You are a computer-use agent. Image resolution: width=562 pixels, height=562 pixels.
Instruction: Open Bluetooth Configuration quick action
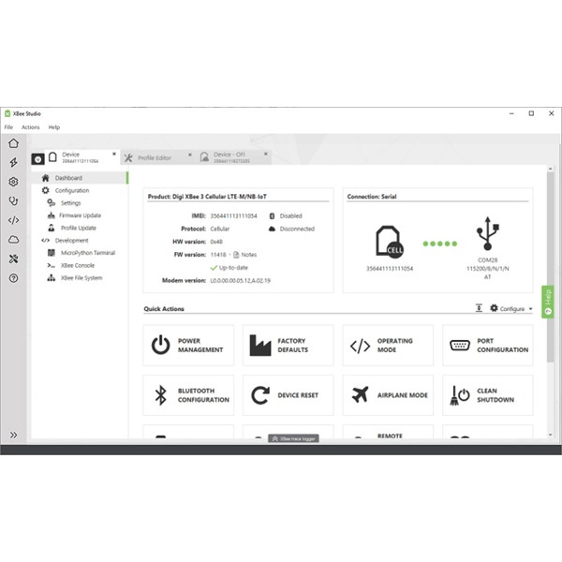[188, 395]
